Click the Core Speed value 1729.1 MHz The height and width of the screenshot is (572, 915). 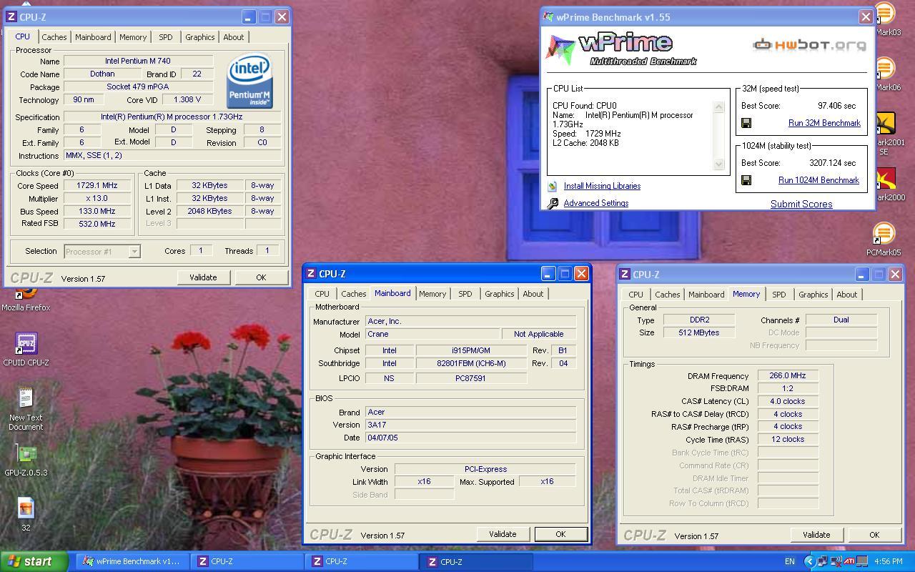(x=96, y=185)
